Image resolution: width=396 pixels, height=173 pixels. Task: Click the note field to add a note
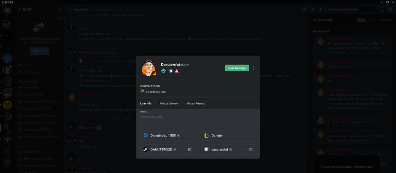click(198, 117)
